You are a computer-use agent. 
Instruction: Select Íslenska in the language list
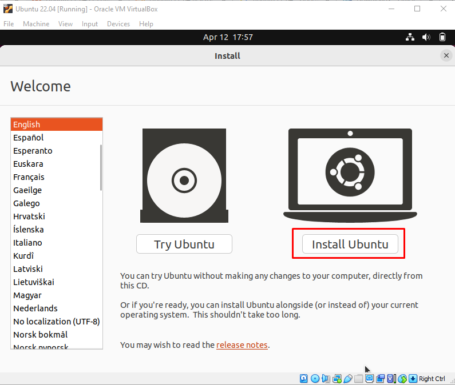tap(57, 230)
